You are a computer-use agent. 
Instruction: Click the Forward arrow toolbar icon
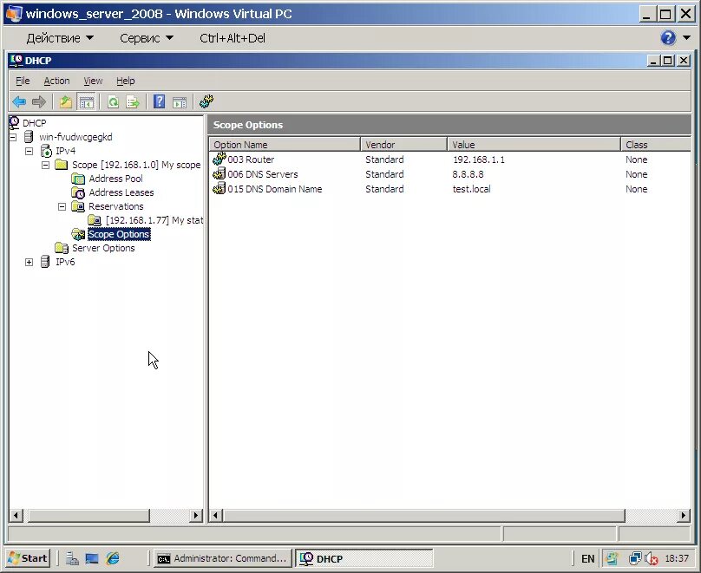coord(39,102)
